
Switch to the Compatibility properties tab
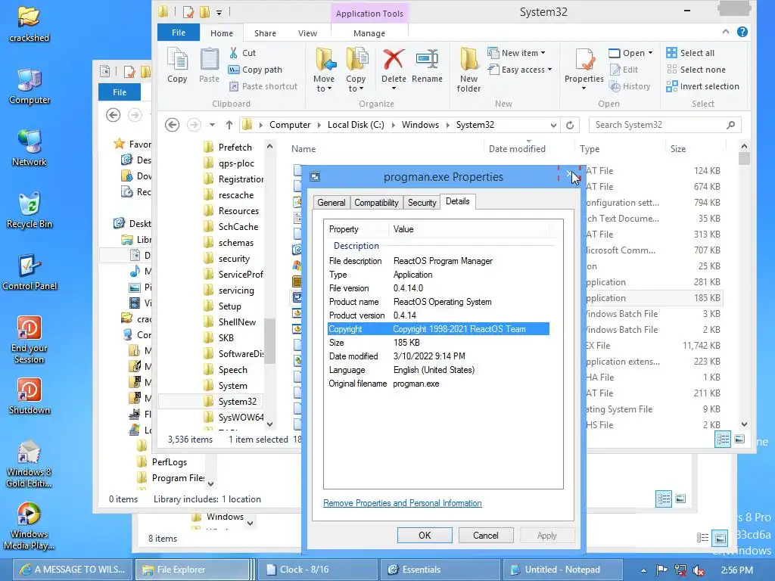(x=376, y=203)
